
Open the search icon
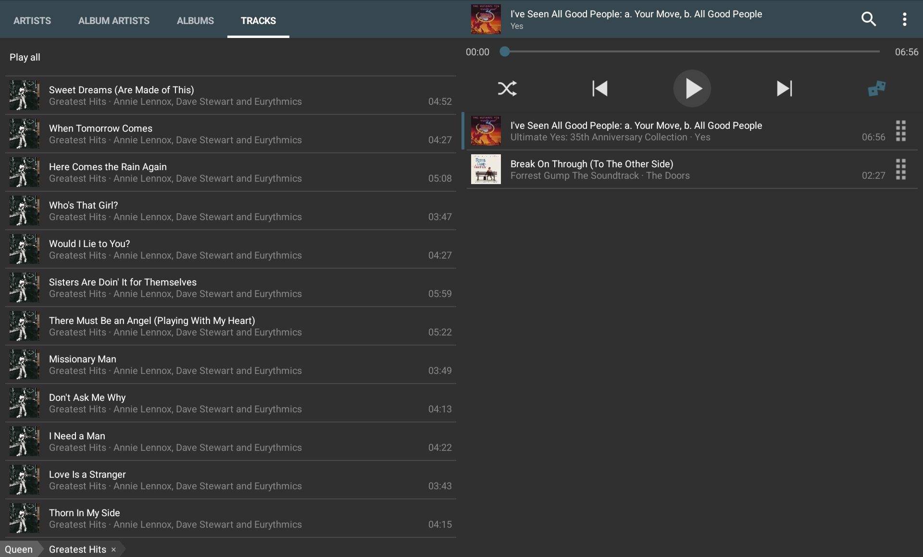click(x=868, y=19)
